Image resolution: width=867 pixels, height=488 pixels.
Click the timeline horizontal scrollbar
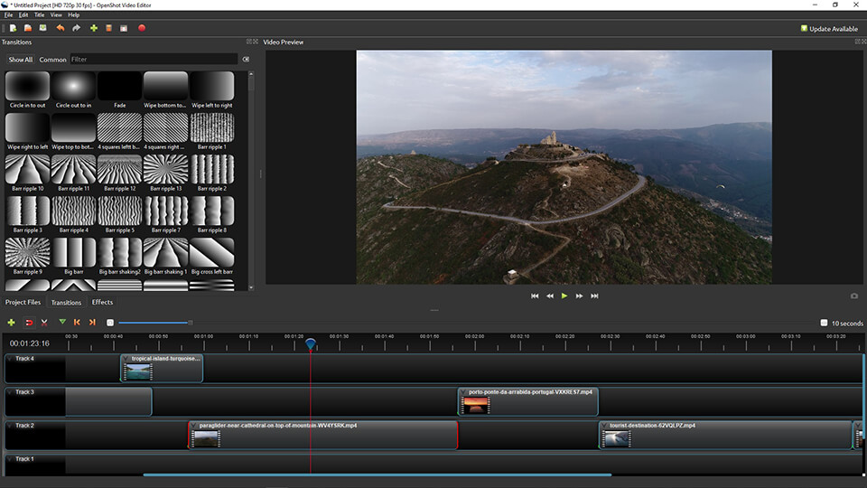378,474
